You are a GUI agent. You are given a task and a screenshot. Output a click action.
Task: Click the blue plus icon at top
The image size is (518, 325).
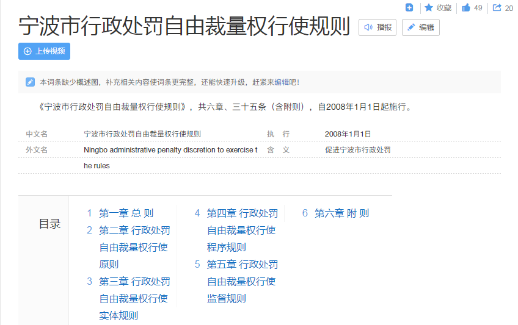(x=409, y=8)
